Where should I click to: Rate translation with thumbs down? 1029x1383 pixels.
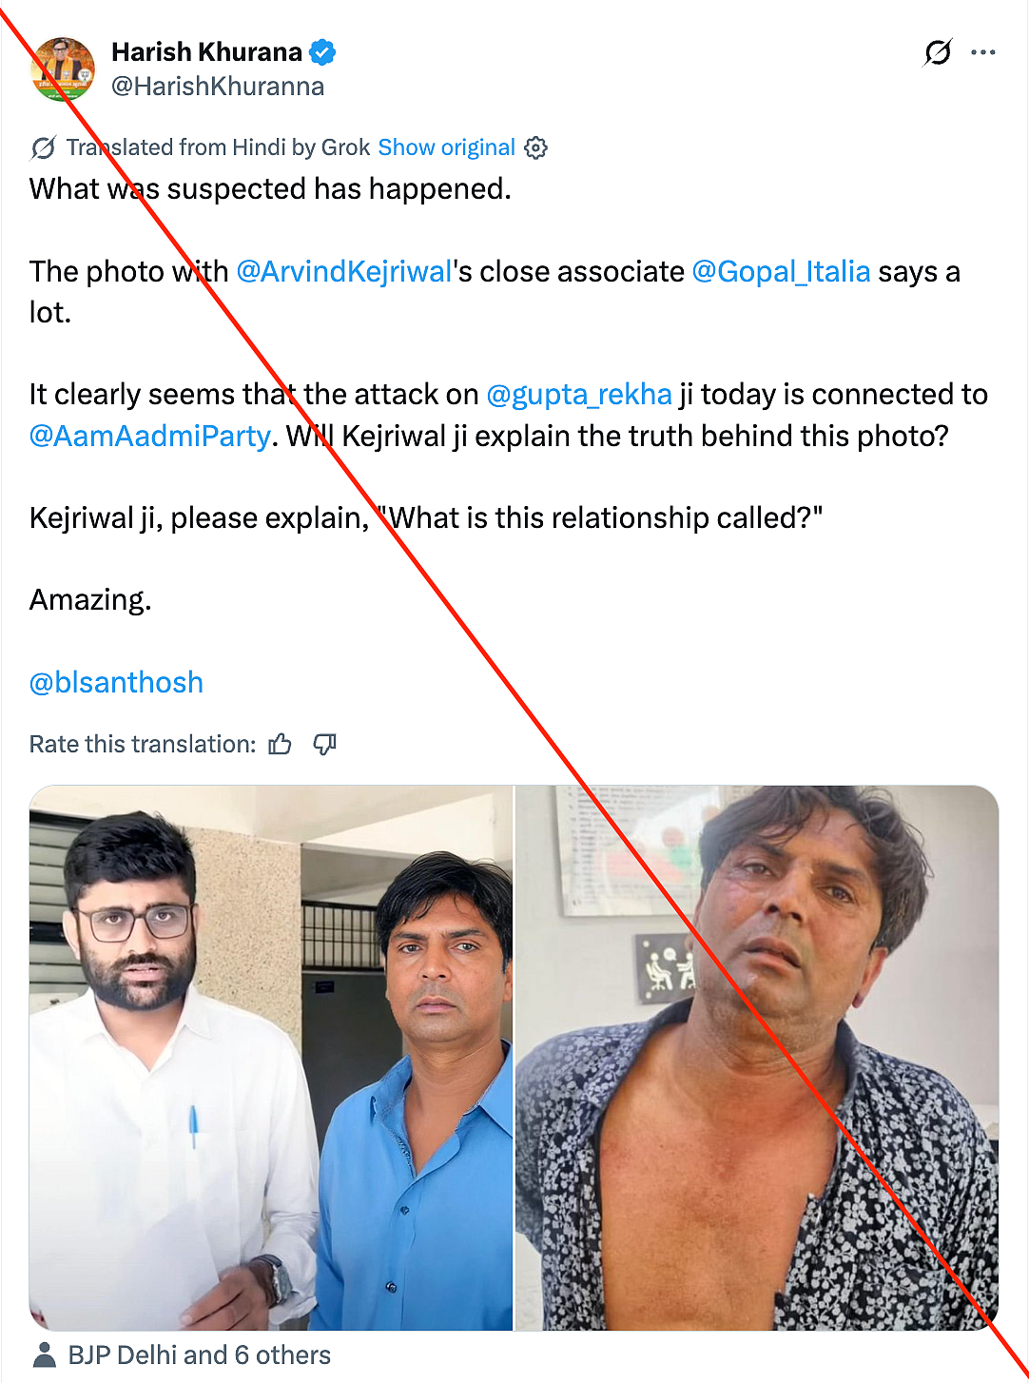[325, 744]
